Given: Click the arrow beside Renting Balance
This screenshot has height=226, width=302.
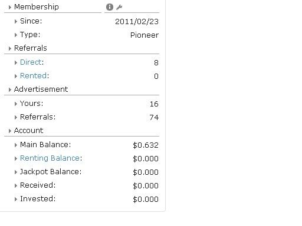Looking at the screenshot, I should pos(16,158).
